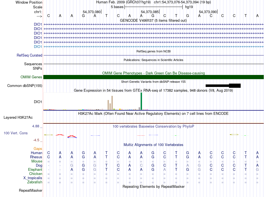Click the first DIO1 GENCODE transcript line

[153, 25]
